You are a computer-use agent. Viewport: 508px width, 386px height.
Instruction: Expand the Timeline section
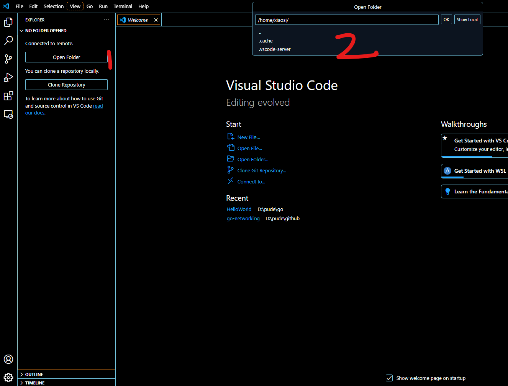(x=34, y=383)
